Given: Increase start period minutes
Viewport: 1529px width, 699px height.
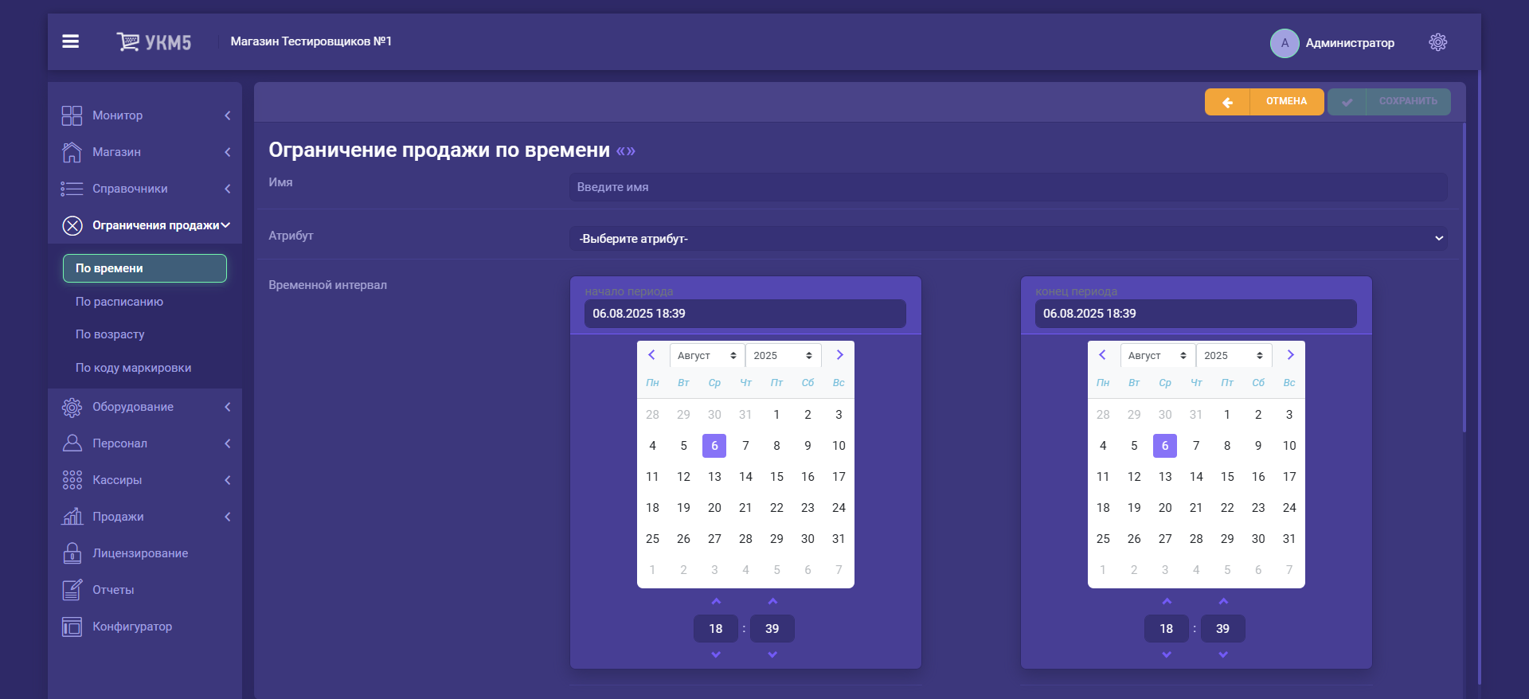Looking at the screenshot, I should 772,601.
